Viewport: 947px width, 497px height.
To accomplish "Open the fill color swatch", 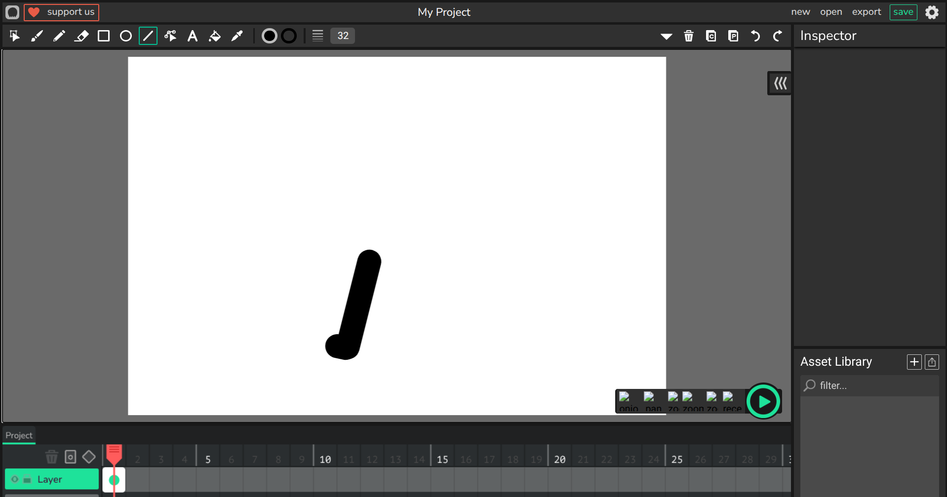I will click(x=269, y=36).
